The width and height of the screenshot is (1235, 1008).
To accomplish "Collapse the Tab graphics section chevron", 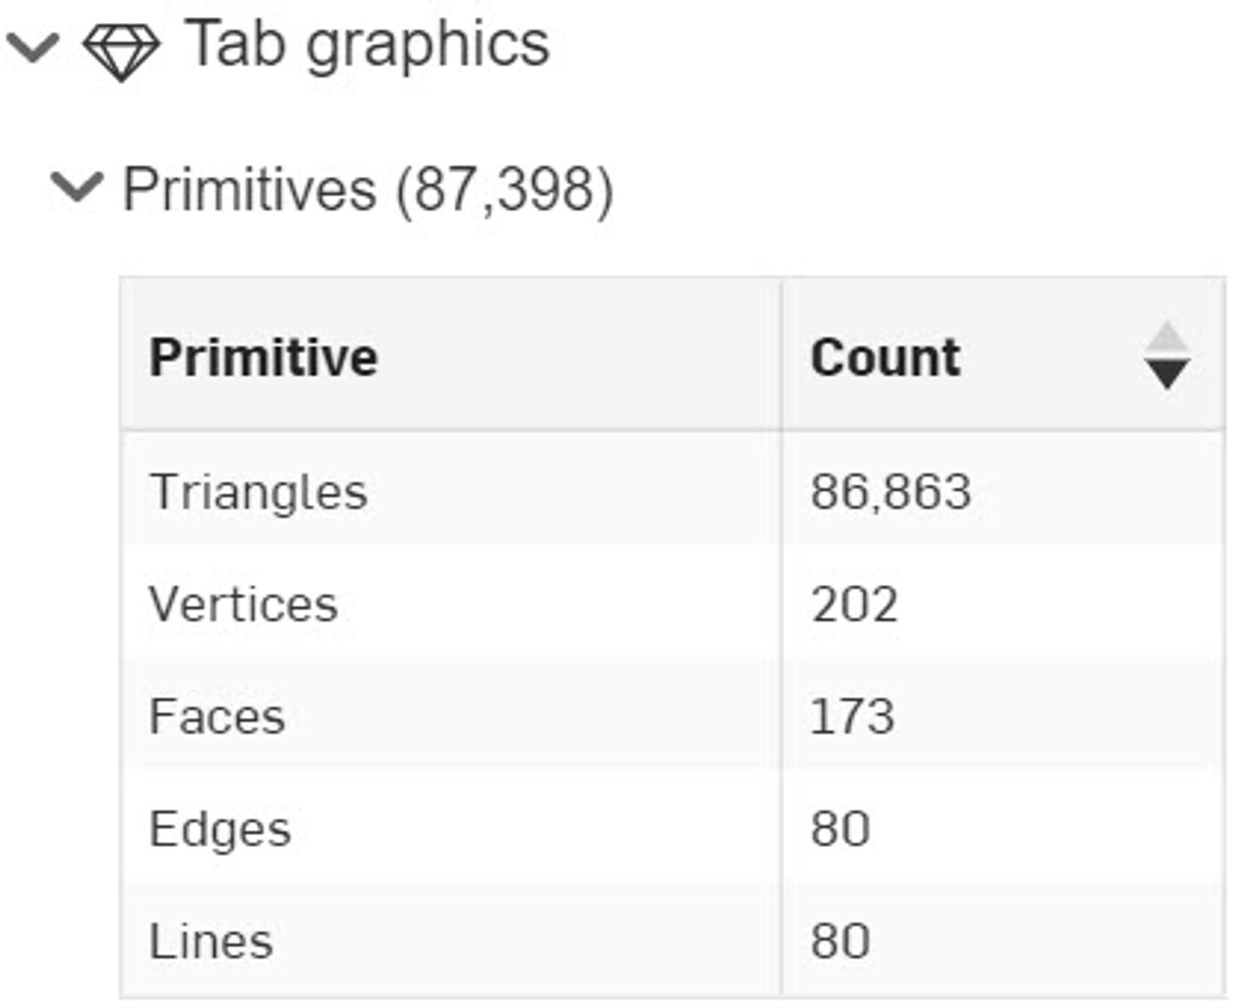I will pyautogui.click(x=33, y=46).
